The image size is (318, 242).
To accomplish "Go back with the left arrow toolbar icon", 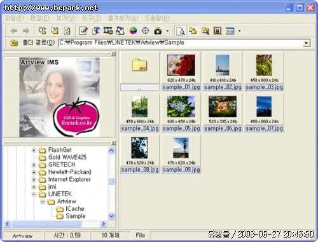I will pos(14,31).
